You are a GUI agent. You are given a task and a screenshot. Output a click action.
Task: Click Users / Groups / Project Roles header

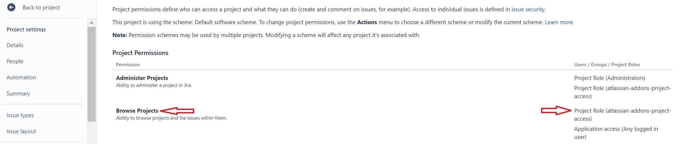607,65
